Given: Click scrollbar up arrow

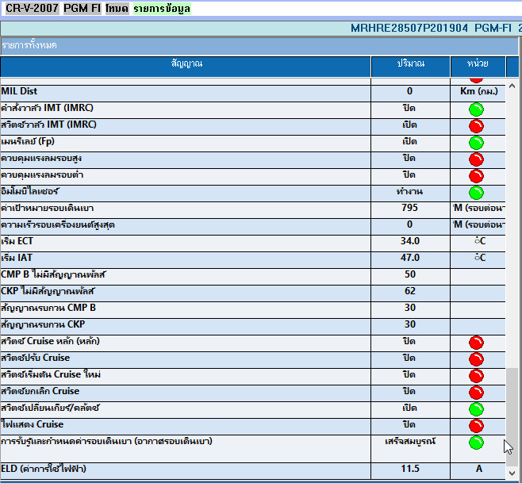Looking at the screenshot, I should pos(512,86).
